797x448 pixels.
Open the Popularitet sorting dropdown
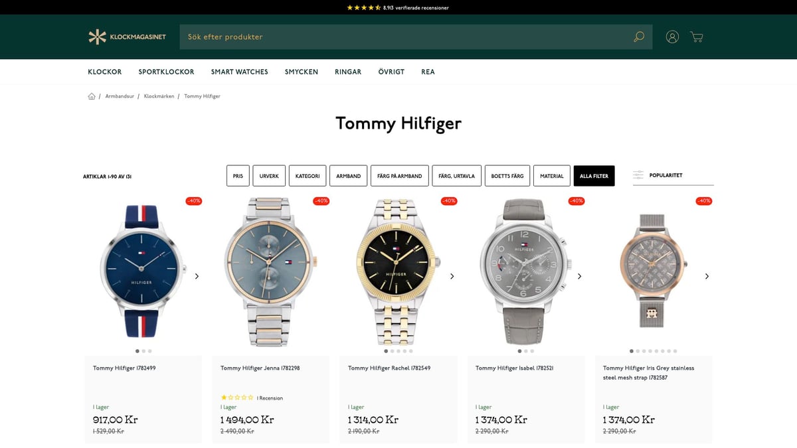point(673,175)
